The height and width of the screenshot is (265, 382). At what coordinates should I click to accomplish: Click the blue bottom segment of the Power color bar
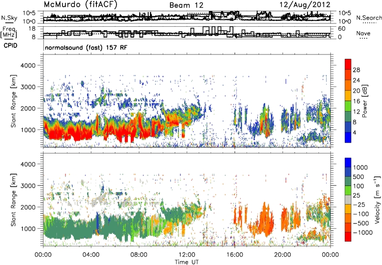pos(348,137)
